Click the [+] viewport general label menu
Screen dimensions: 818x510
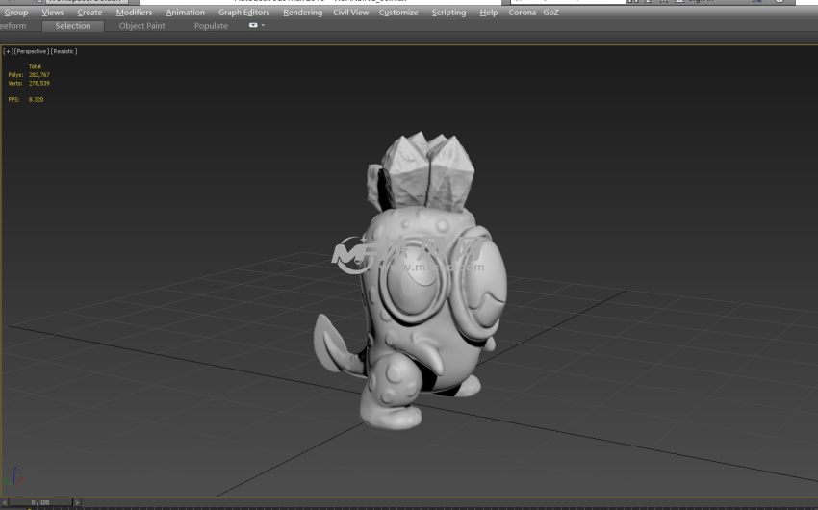click(9, 51)
